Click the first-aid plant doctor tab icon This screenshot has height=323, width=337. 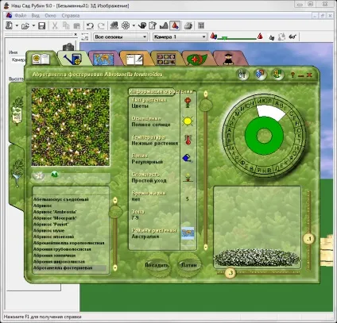pos(196,60)
